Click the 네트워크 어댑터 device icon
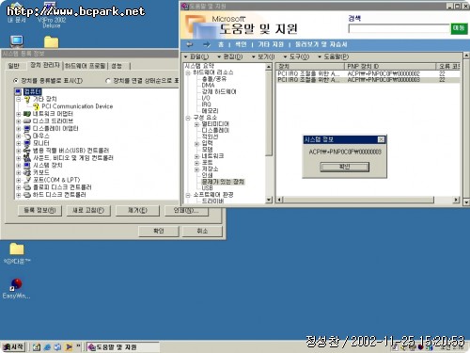This screenshot has width=470, height=353. pyautogui.click(x=27, y=114)
